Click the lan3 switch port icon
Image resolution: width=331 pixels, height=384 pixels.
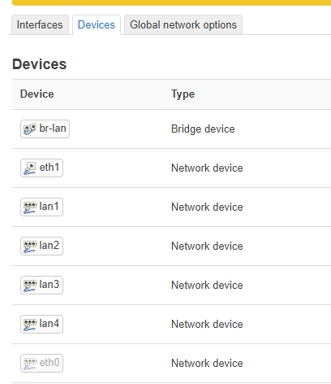point(30,286)
